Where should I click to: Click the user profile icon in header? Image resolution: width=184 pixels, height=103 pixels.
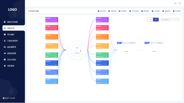(175, 3)
